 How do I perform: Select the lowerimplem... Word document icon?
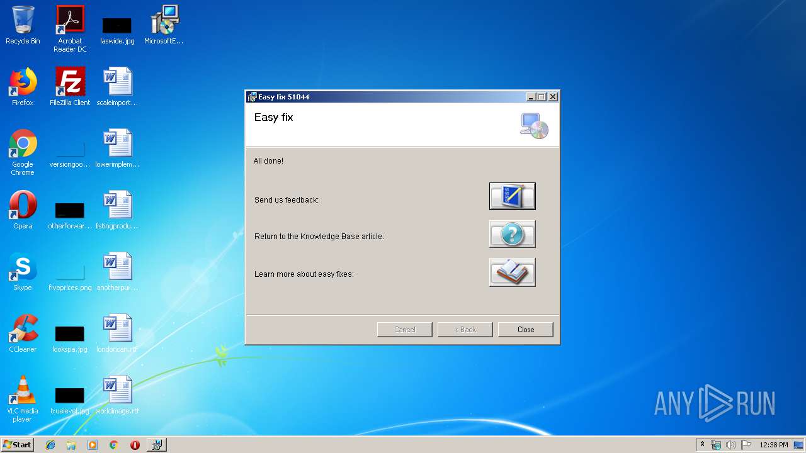tap(117, 148)
